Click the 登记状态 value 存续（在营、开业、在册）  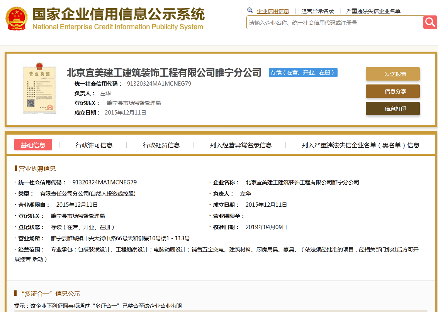pos(83,227)
